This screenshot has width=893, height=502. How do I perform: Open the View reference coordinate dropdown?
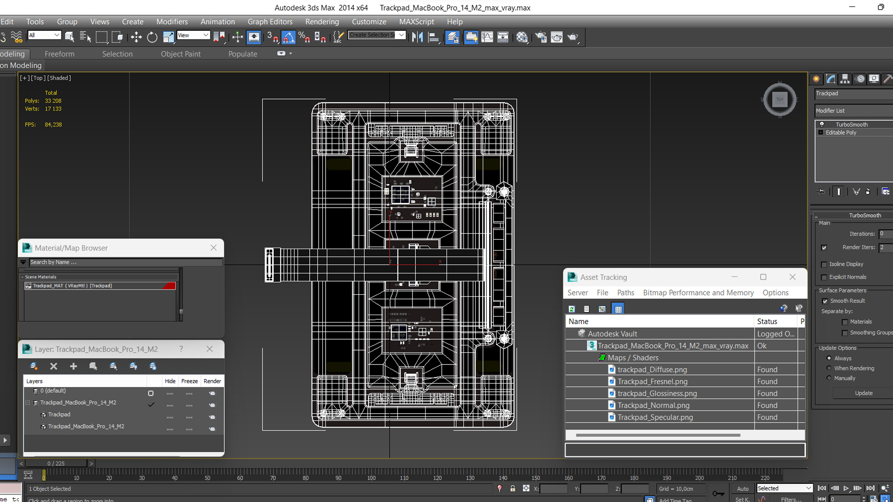193,35
